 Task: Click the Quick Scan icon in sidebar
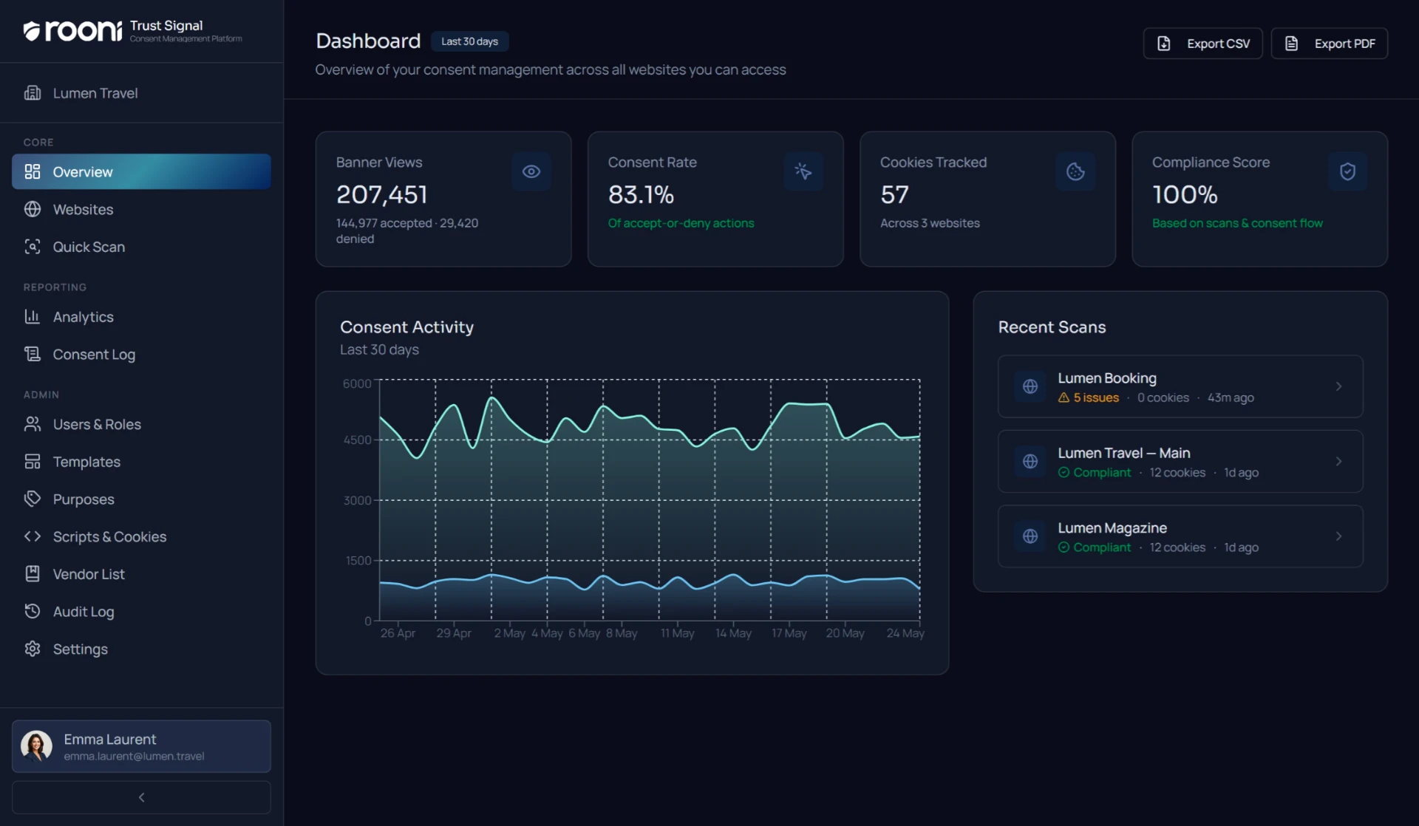tap(33, 247)
